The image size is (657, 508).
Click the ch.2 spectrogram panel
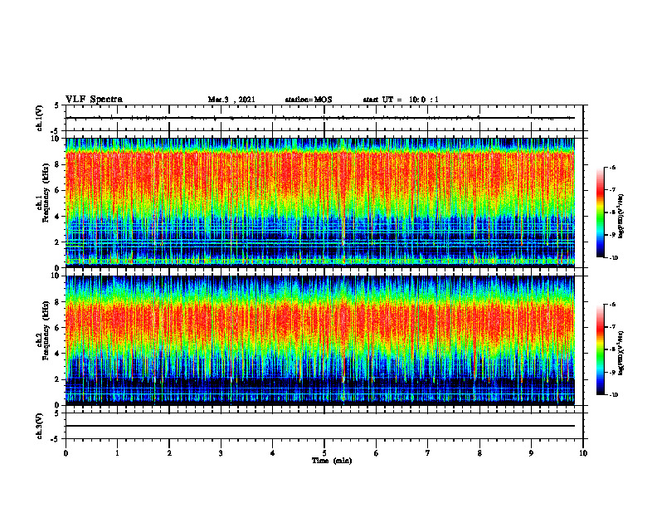320,340
